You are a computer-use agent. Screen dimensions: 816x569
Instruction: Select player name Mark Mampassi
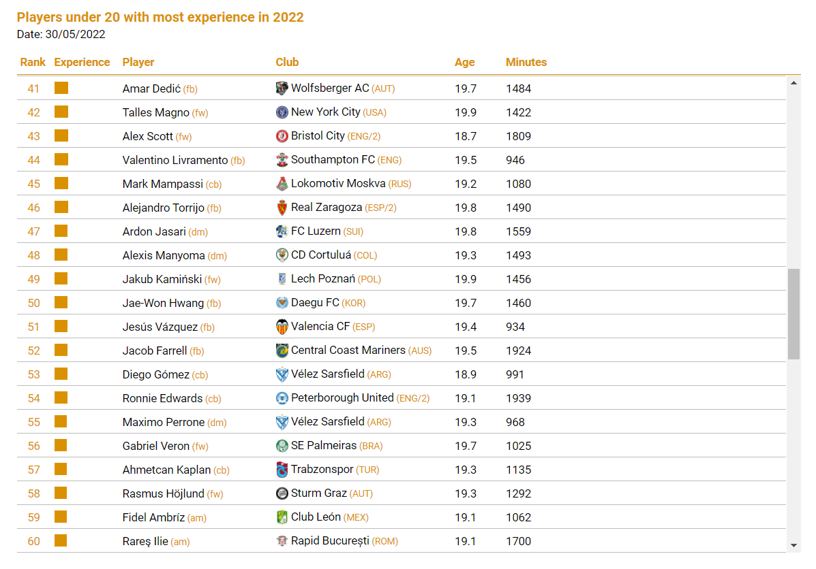pos(162,184)
